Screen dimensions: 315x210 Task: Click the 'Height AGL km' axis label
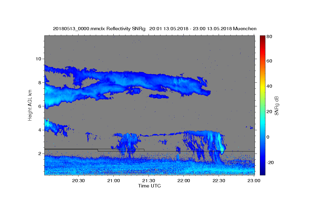pyautogui.click(x=30, y=105)
